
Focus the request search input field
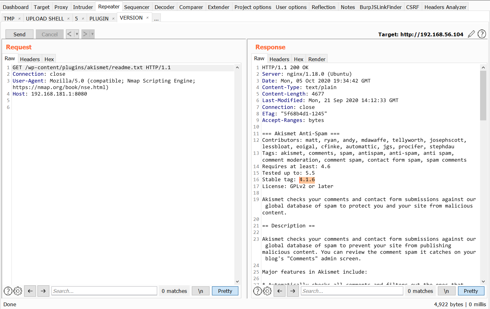click(104, 291)
